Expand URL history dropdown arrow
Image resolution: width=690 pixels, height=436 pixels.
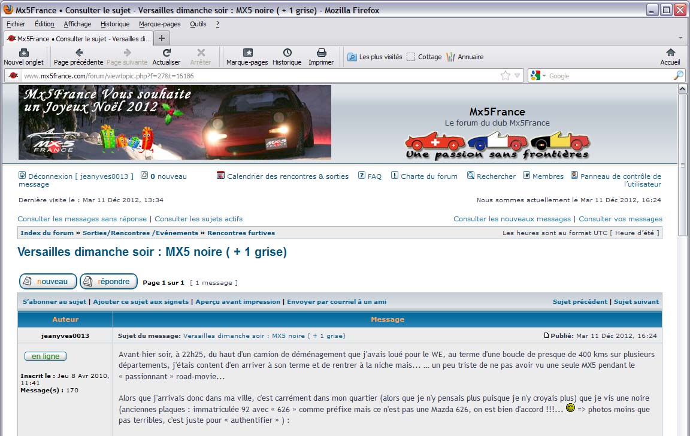tap(517, 75)
